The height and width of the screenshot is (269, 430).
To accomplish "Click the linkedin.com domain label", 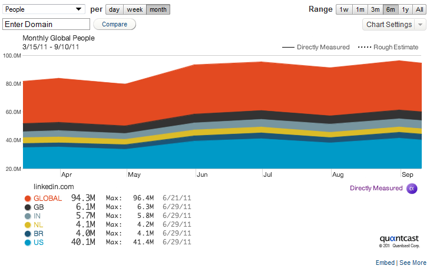I will pyautogui.click(x=54, y=187).
